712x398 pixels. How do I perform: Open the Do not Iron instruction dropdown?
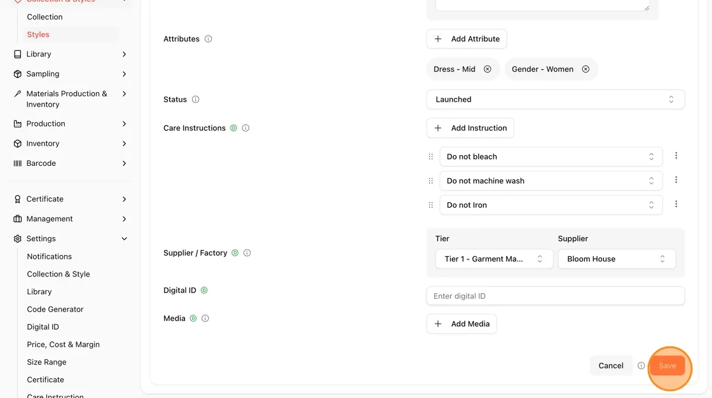coord(551,205)
